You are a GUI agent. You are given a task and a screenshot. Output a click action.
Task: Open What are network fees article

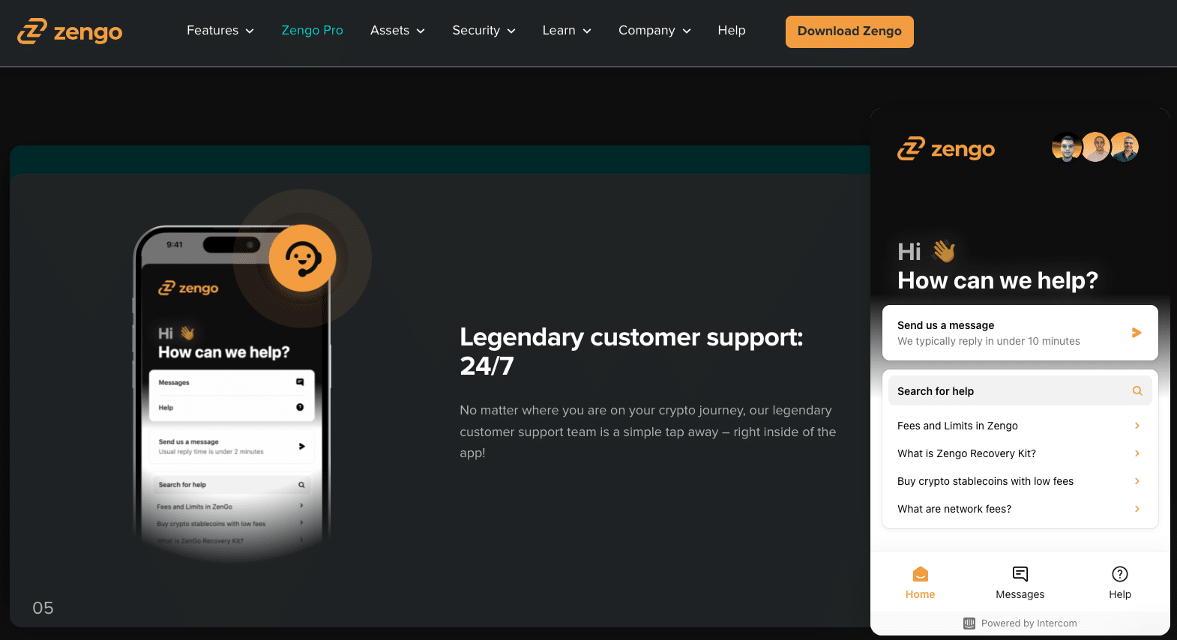point(1020,509)
